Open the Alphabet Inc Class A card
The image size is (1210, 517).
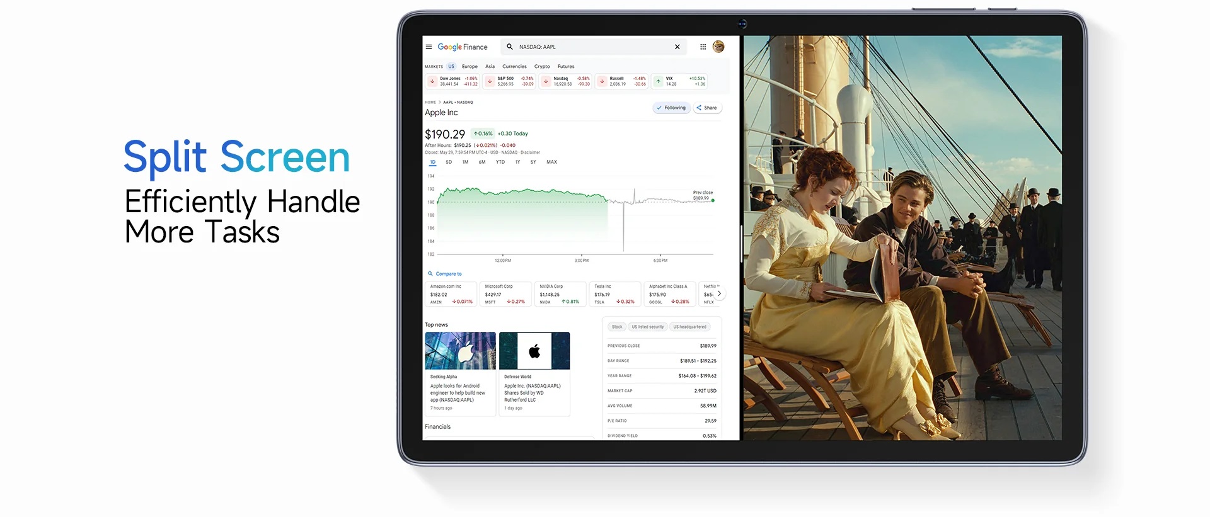coord(671,294)
